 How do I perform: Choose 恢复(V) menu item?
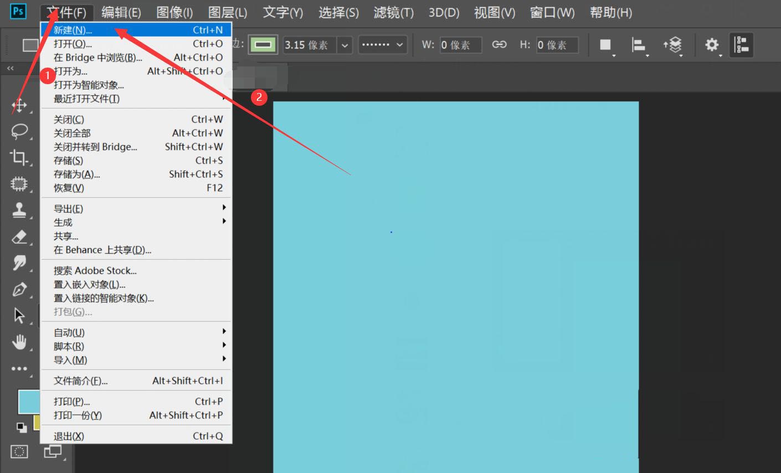(x=136, y=188)
